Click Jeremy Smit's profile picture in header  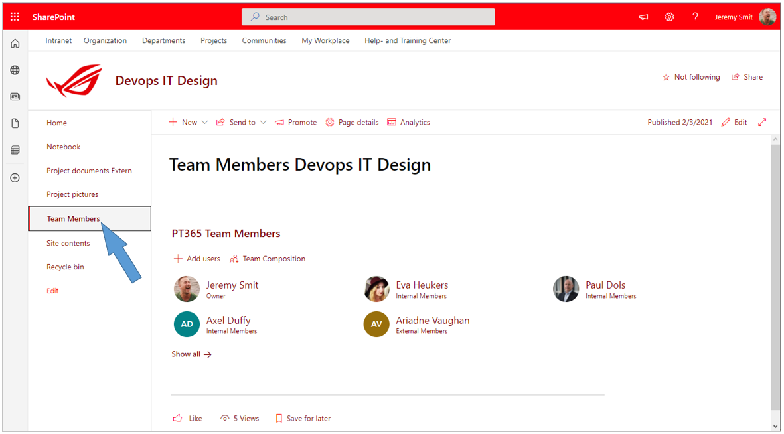tap(767, 17)
